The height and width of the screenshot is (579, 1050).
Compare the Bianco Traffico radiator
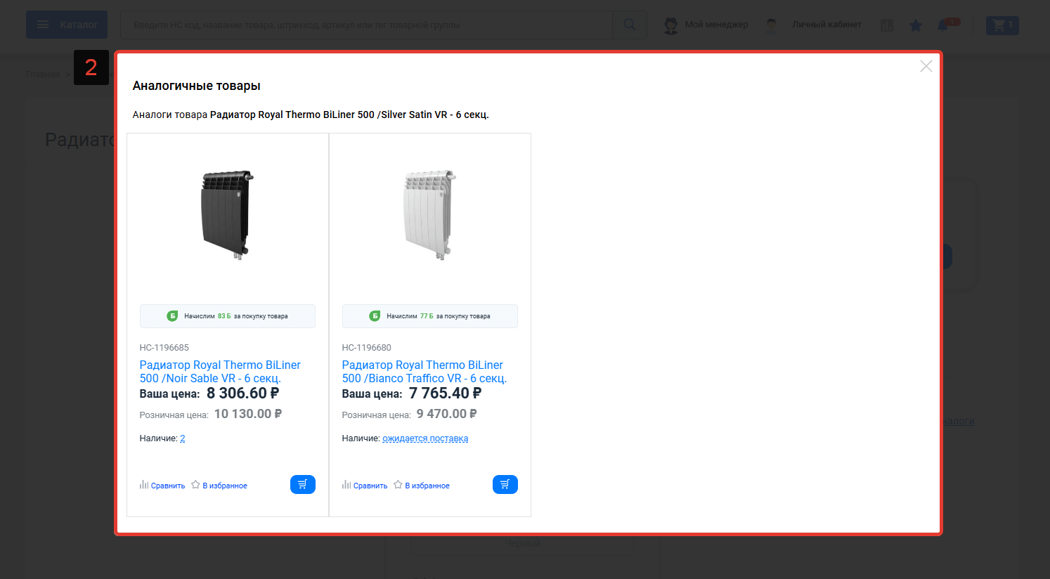[x=365, y=485]
